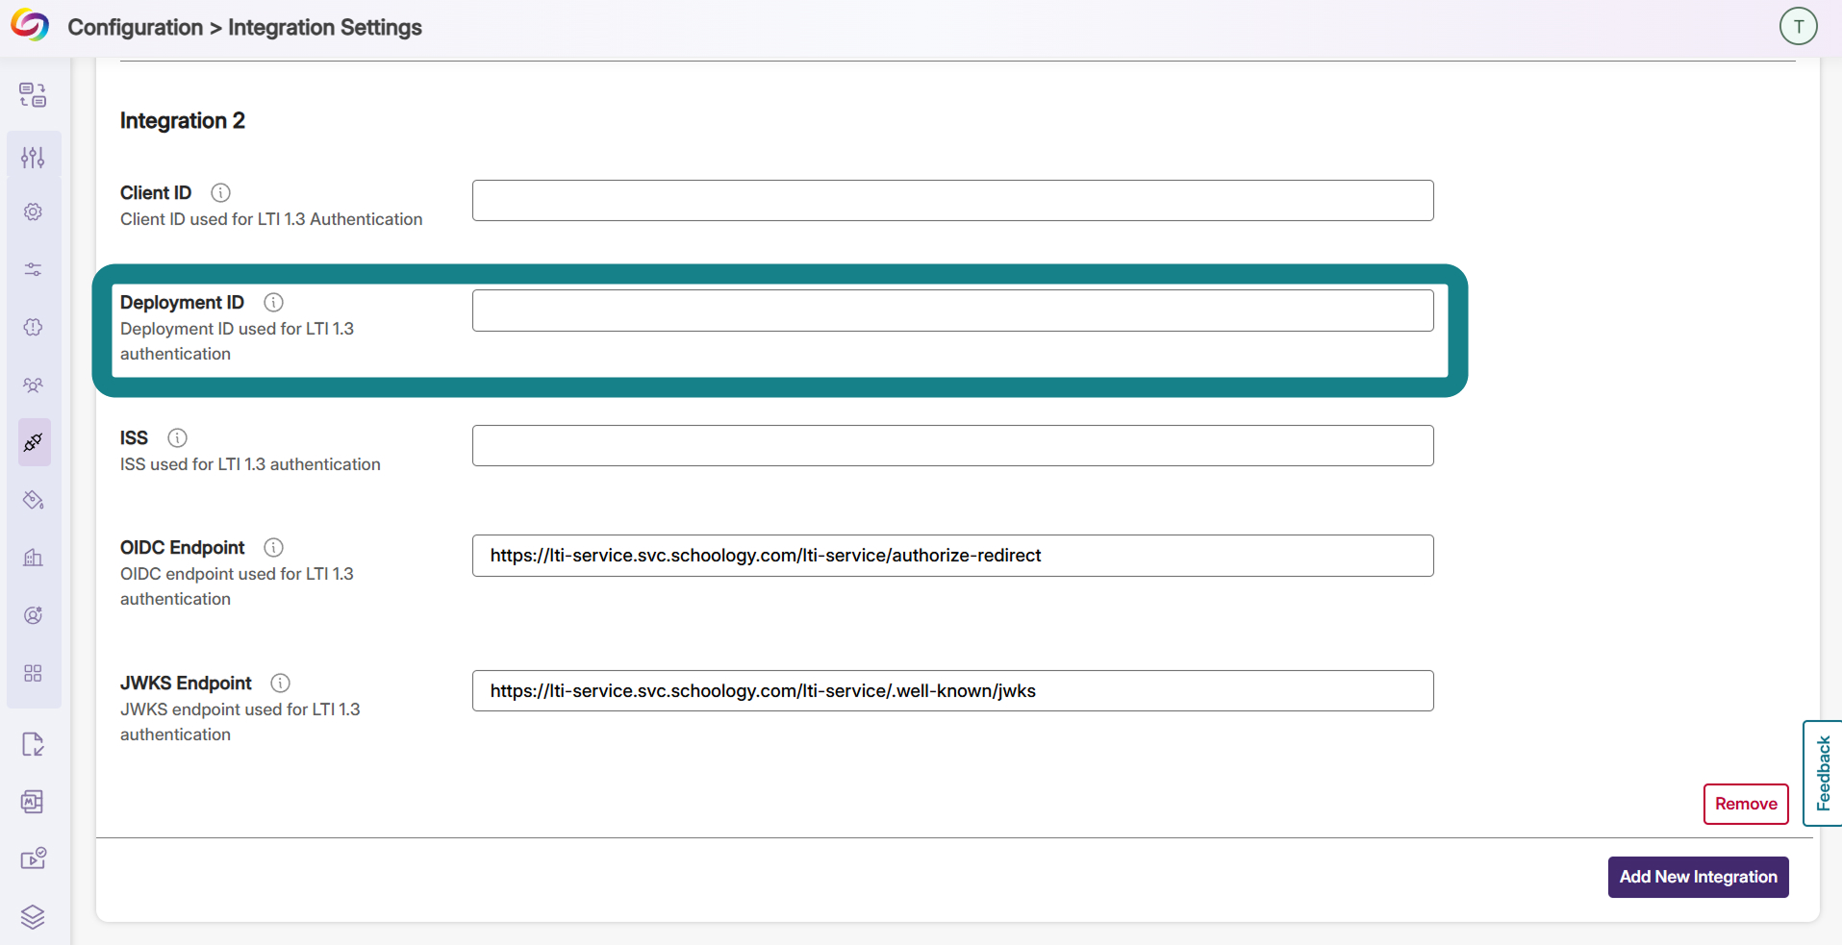
Task: Open the sliders configuration icon in sidebar
Action: tap(34, 157)
